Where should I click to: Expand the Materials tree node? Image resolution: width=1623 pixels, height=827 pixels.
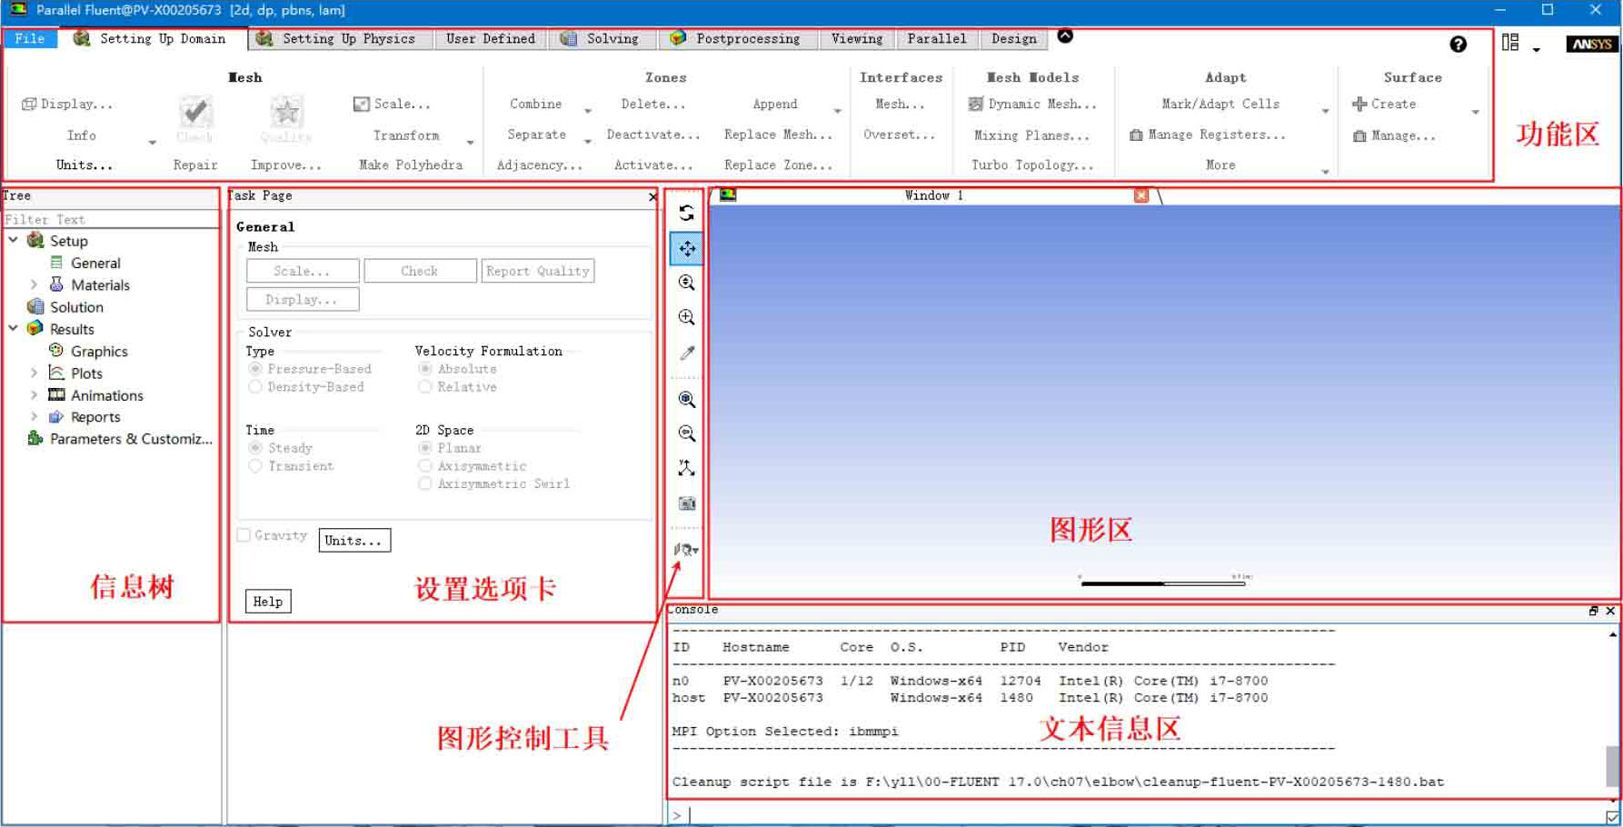(x=34, y=285)
